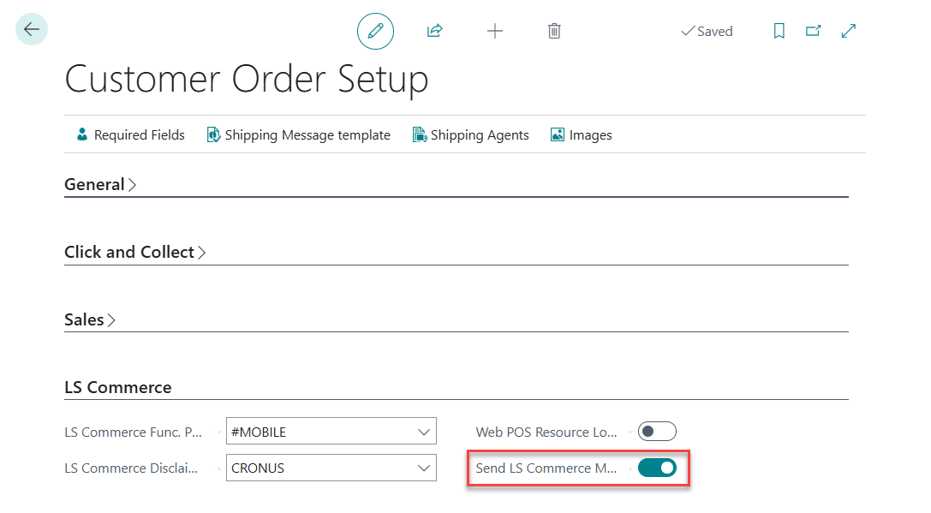Open Shipping Agents action
Viewport: 931px width, 513px height.
[470, 135]
